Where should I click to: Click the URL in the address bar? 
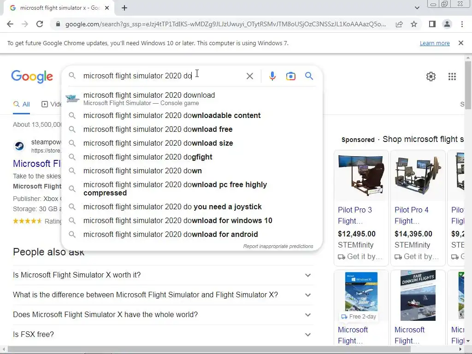225,24
